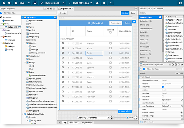Collapse the BigDataGridViewModel node
The image size is (184, 128).
[23, 114]
